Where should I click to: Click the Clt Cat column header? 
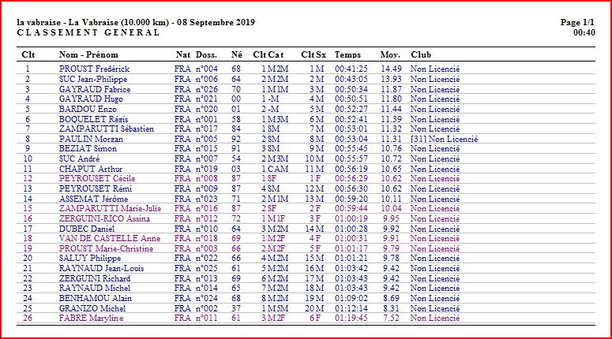tap(268, 54)
